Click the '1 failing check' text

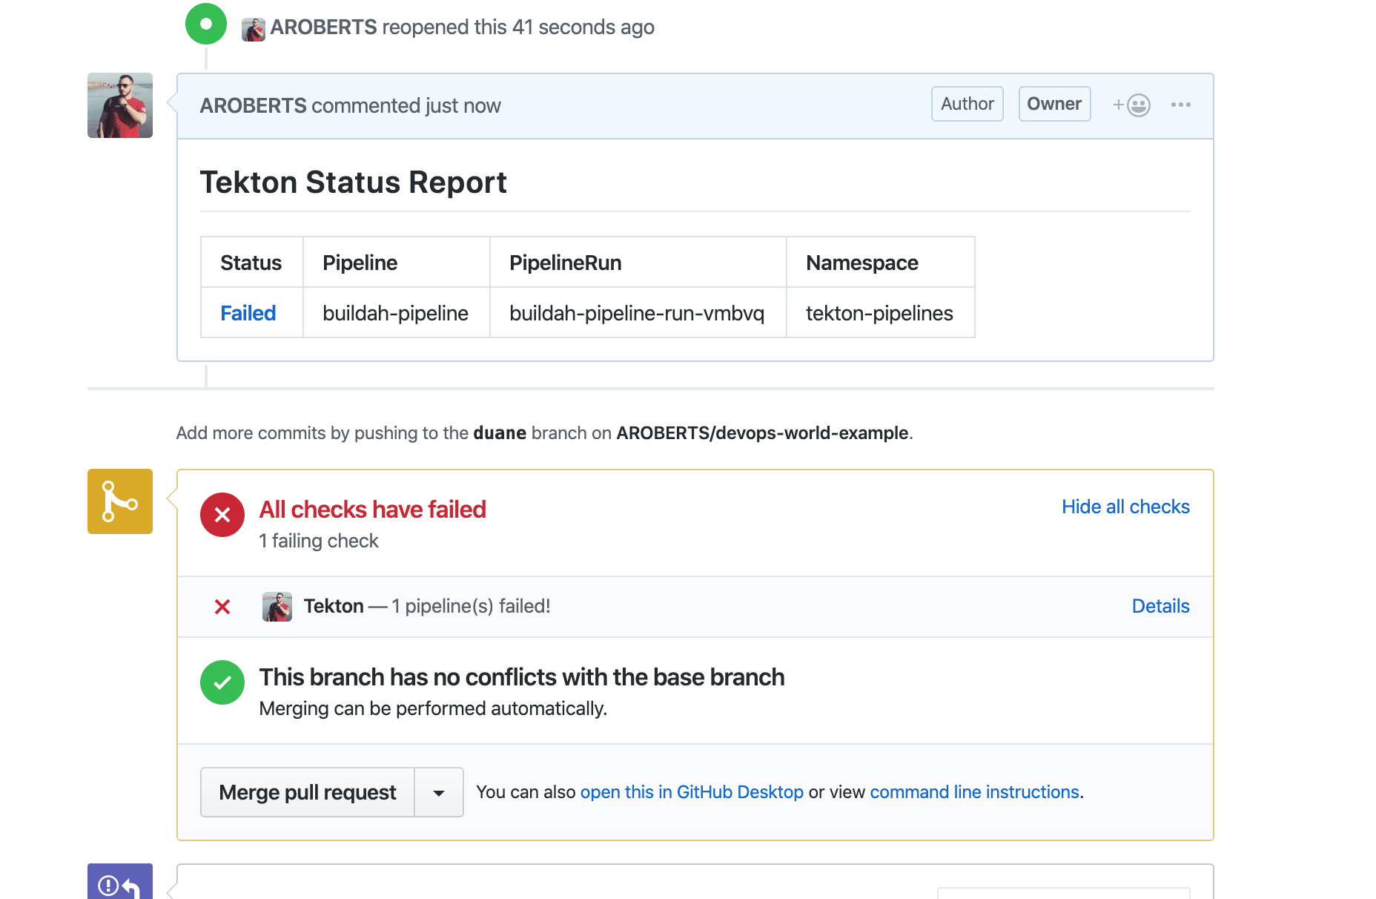[x=319, y=541]
